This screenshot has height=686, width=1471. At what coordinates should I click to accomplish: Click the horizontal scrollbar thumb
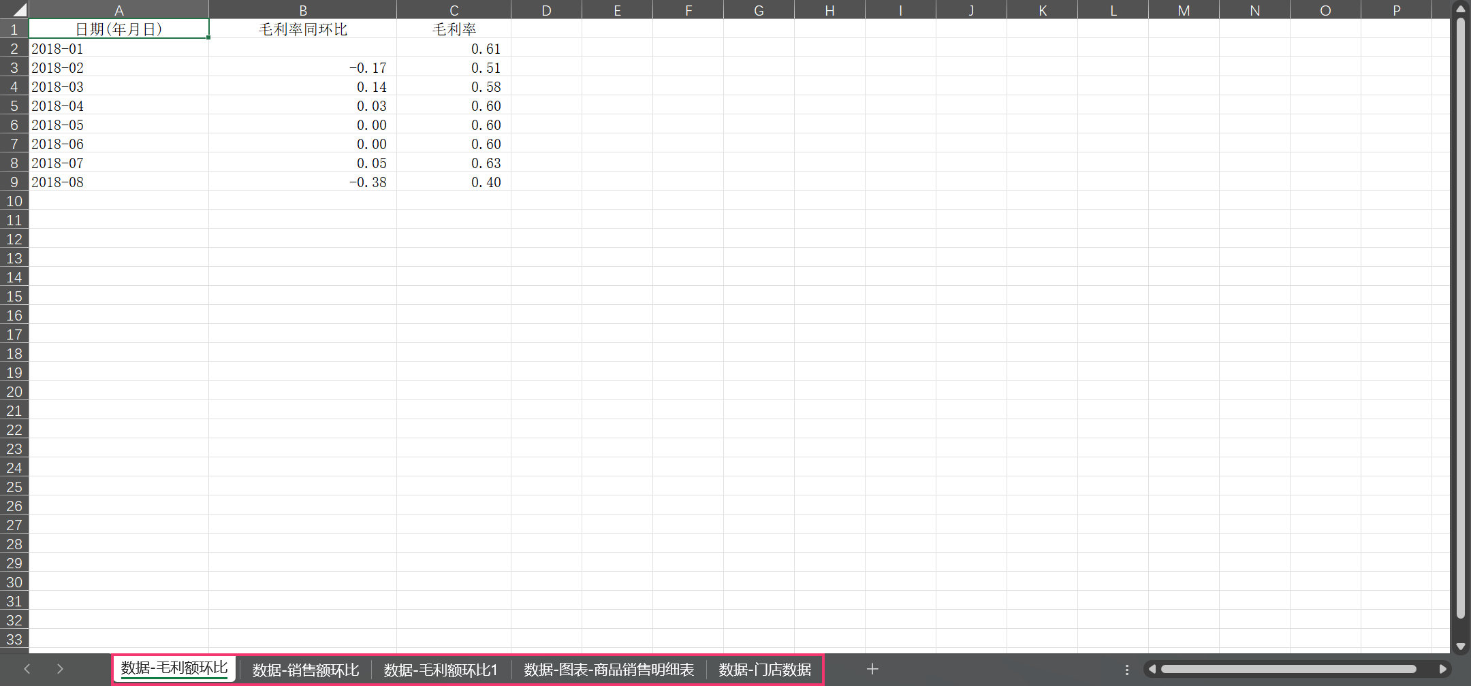point(1288,669)
